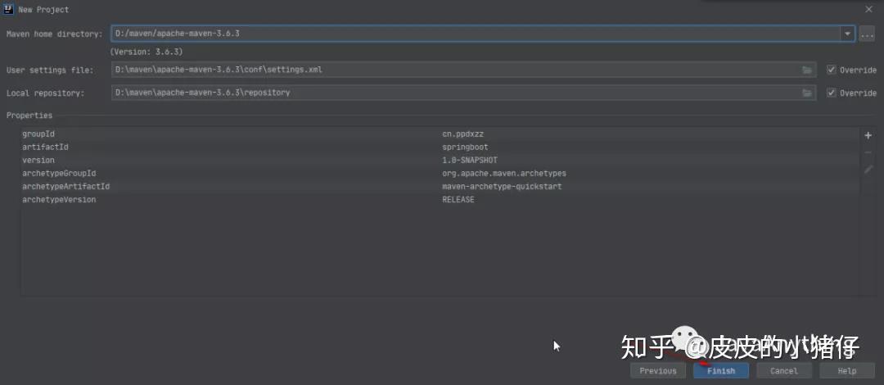
Task: Select the groupId property row
Action: (229, 134)
